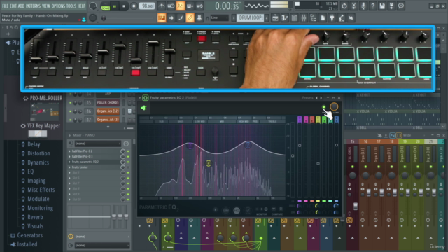Screen dimensions: 448x252
Task: Click the EQ band 4 yellow token on the graph
Action: point(209,163)
